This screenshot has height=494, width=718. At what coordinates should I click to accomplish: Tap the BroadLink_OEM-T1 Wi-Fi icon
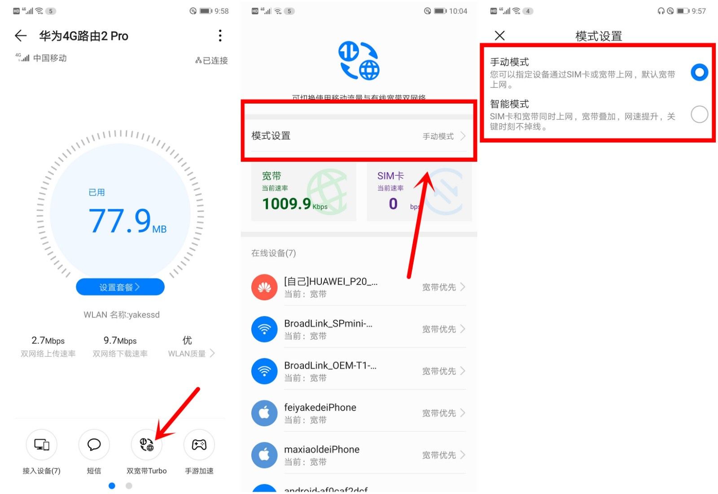264,371
